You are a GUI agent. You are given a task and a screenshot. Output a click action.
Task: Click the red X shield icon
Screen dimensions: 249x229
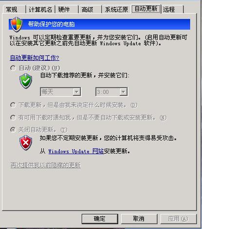(x=26, y=143)
